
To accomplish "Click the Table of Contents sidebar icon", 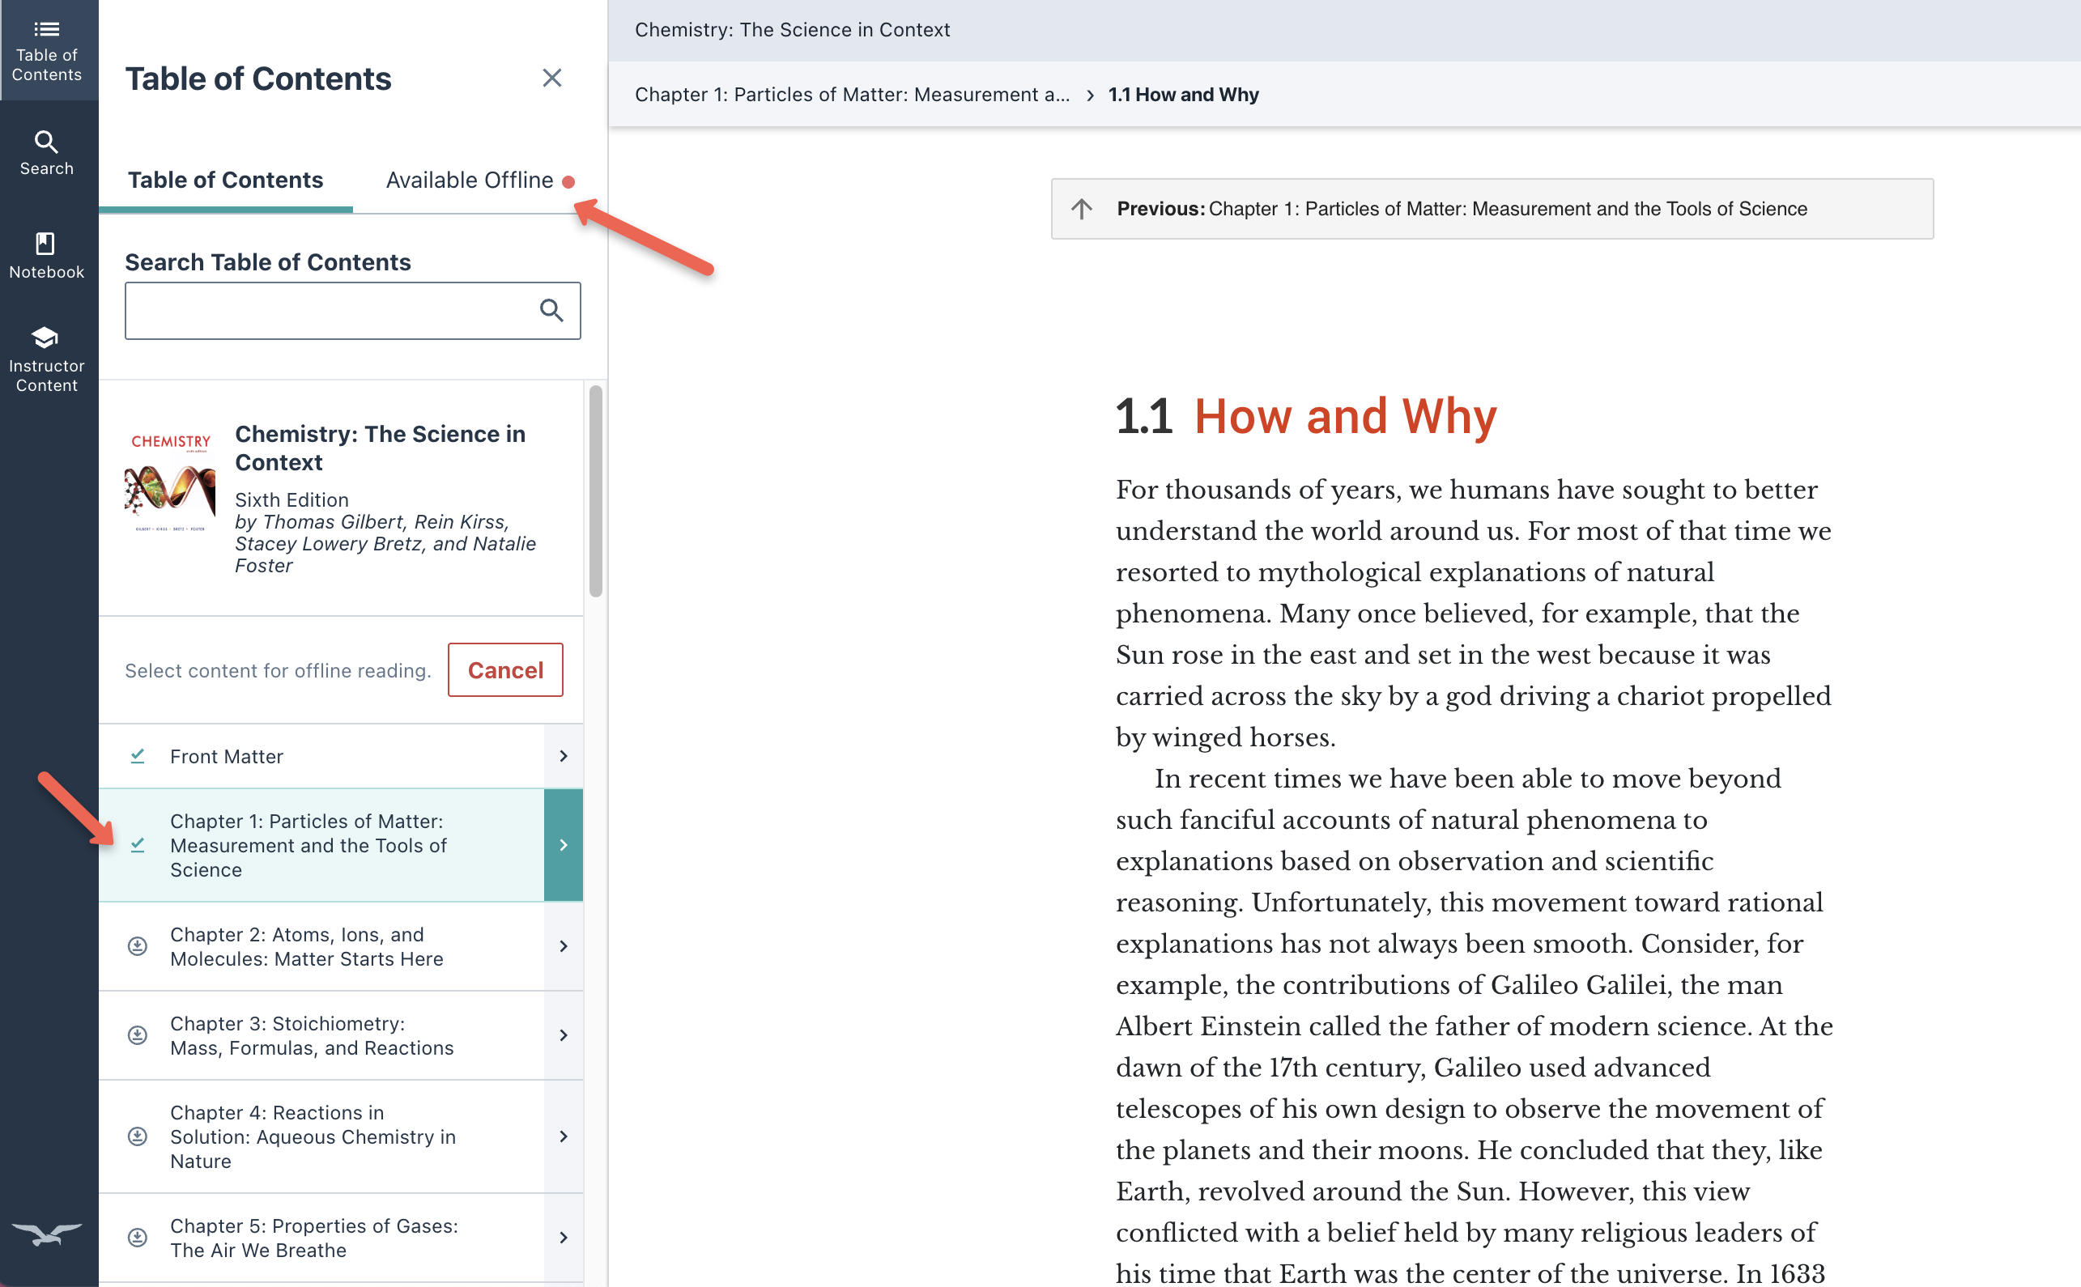I will [x=47, y=51].
